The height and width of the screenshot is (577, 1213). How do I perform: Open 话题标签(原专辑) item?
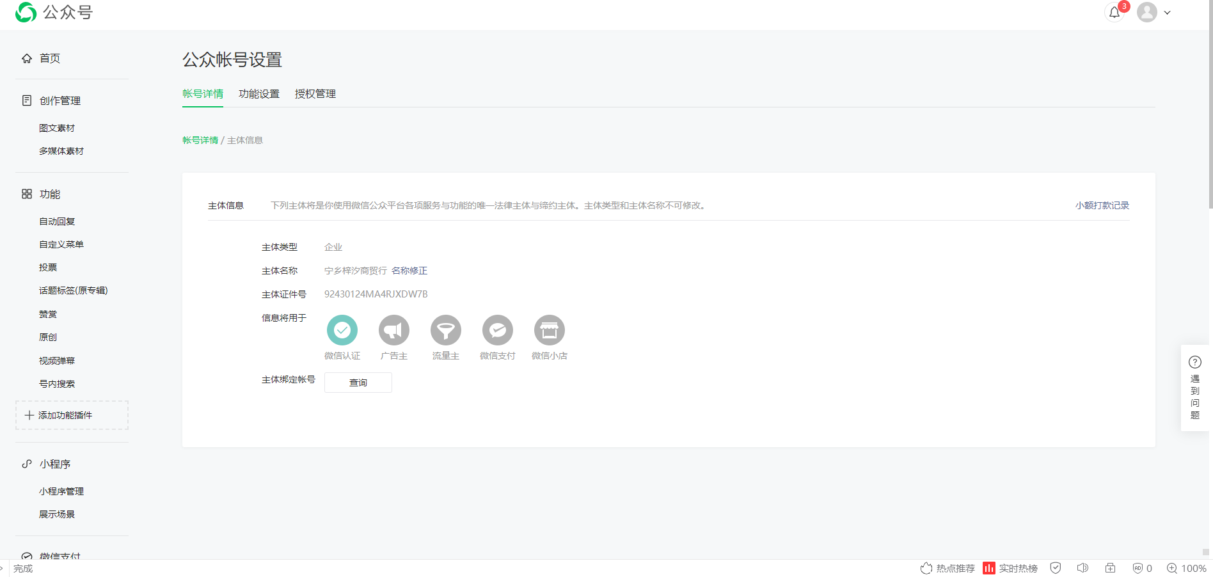(74, 290)
